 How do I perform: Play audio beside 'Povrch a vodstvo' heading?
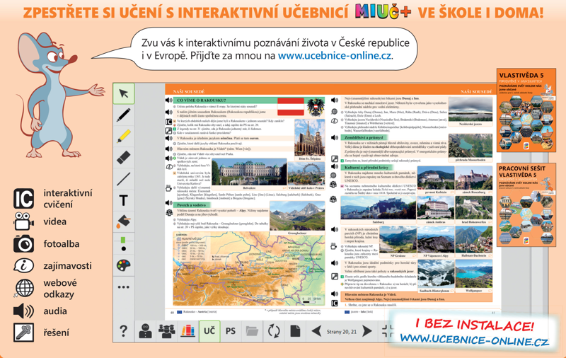click(x=168, y=203)
